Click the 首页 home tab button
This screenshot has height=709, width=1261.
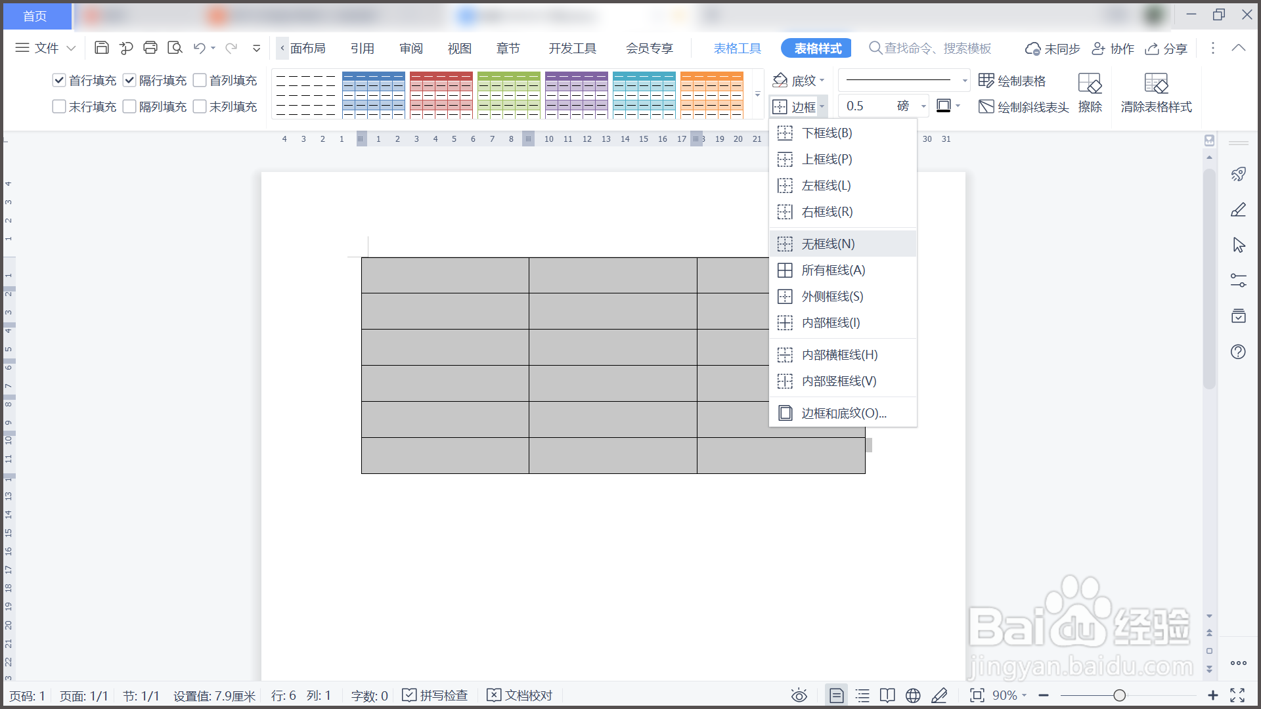pos(36,16)
